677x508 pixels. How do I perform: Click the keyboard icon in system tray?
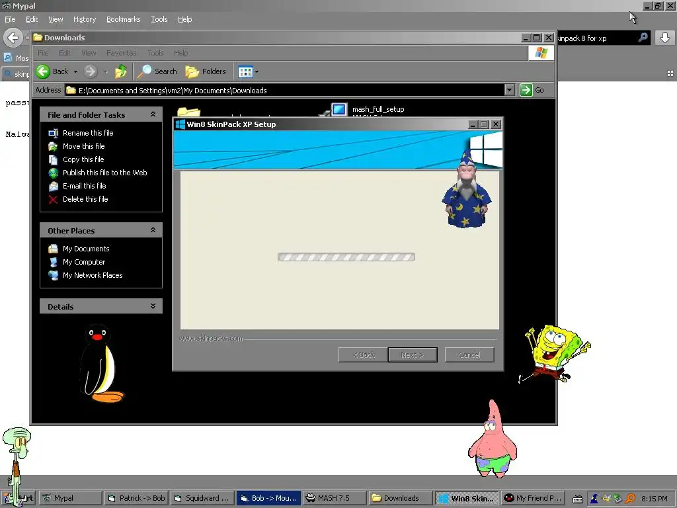[578, 499]
